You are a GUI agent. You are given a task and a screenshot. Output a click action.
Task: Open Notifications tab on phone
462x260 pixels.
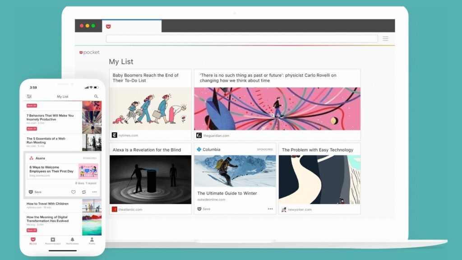point(72,241)
